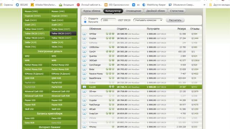Select Tether ERC20 (USDT) in the give column
The image size is (230, 129).
(x=36, y=33)
